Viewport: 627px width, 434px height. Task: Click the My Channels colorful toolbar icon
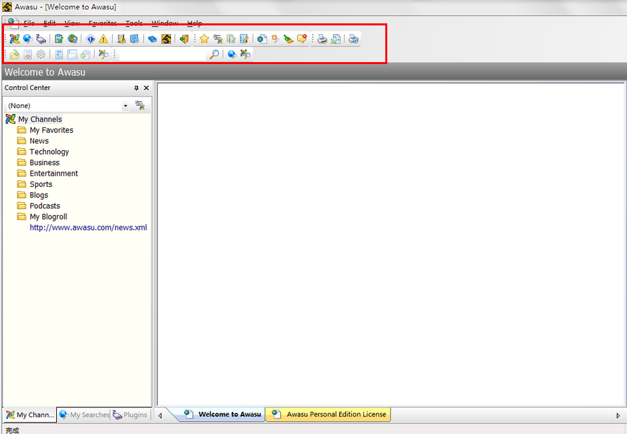(15, 39)
